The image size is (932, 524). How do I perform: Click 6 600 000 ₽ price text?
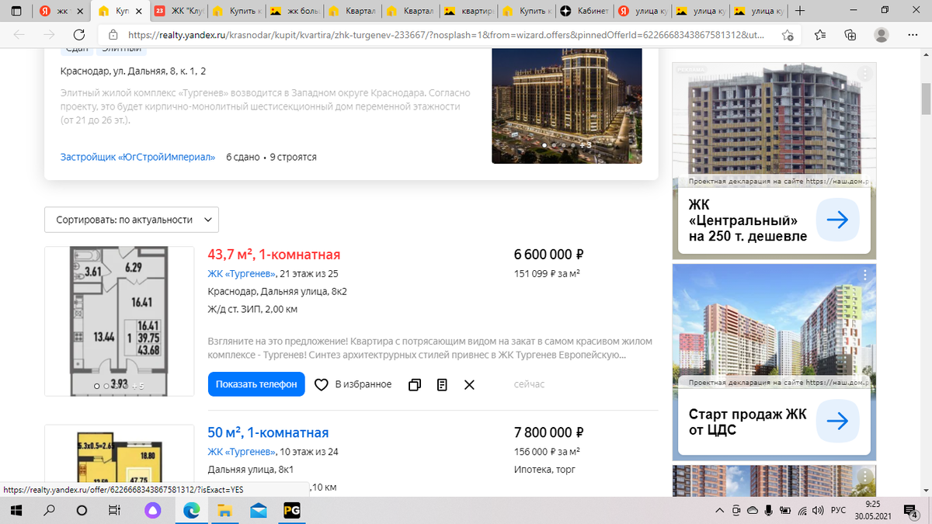coord(548,255)
